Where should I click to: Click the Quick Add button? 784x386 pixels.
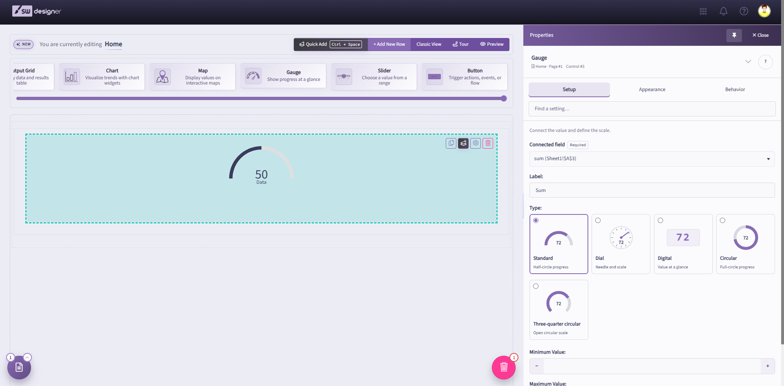[331, 45]
